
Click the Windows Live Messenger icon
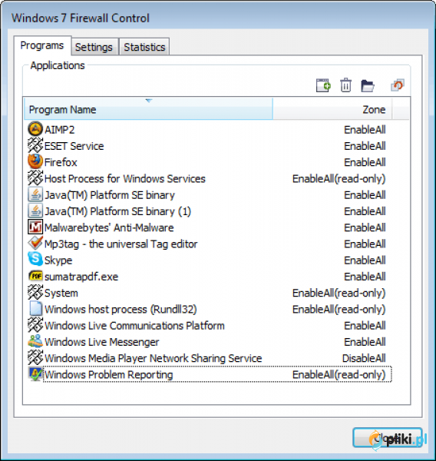35,341
